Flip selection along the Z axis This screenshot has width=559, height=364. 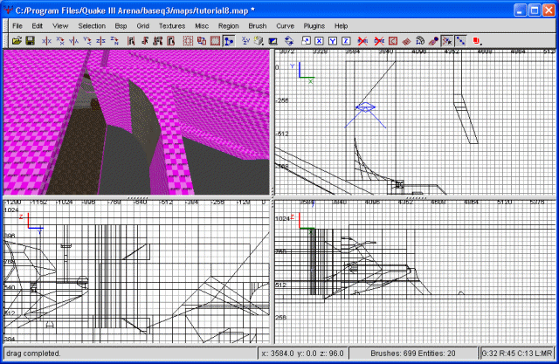[x=100, y=41]
